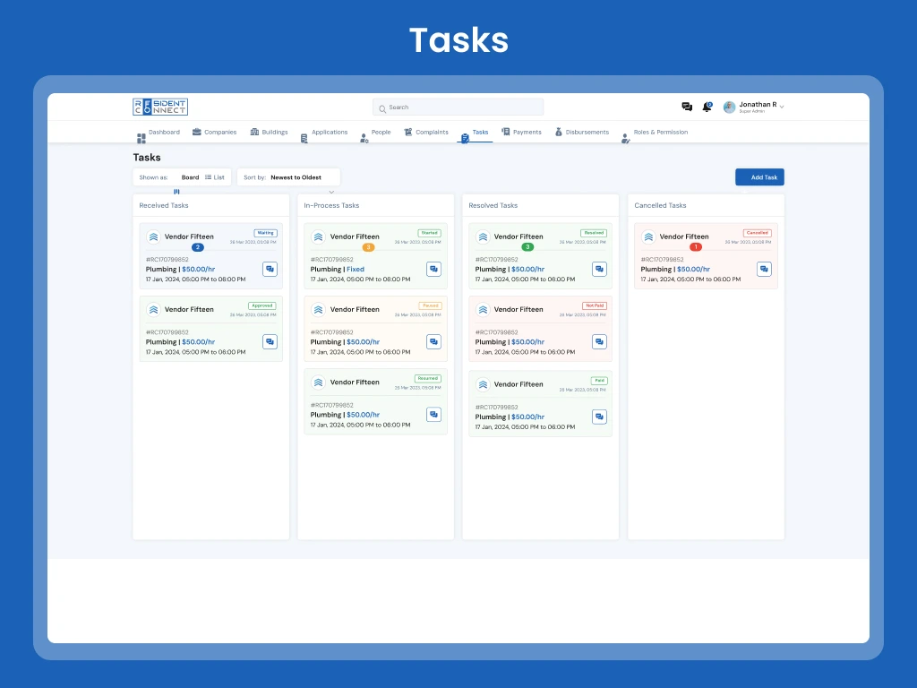Click Jonathan R profile avatar
Screen dimensions: 917x688
(729, 107)
